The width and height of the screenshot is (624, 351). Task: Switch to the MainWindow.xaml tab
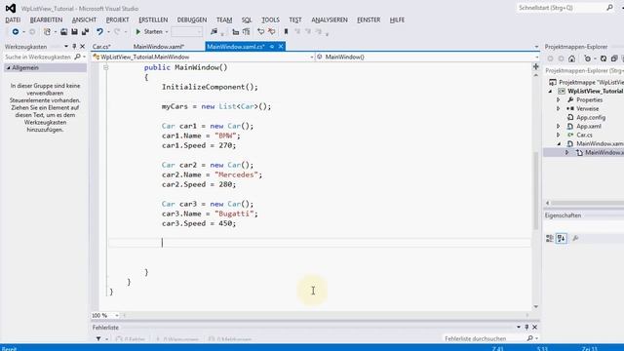(158, 47)
